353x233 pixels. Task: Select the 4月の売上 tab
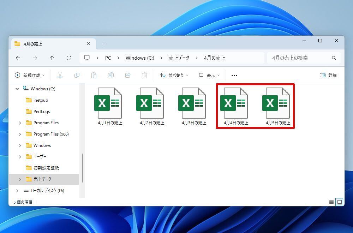pos(49,44)
